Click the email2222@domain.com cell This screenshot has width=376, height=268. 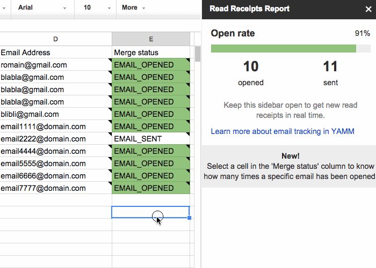click(x=55, y=139)
